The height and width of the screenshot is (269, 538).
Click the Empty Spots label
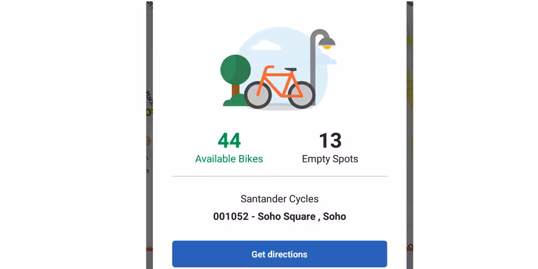click(330, 159)
